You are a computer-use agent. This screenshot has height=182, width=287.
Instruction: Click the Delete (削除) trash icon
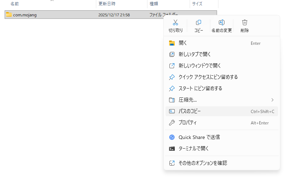244,23
